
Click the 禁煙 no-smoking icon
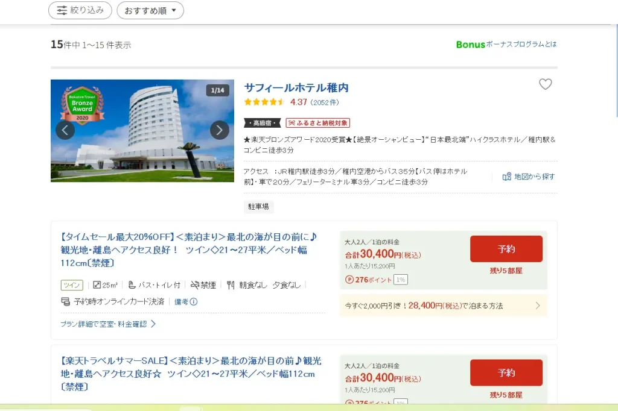coord(195,284)
